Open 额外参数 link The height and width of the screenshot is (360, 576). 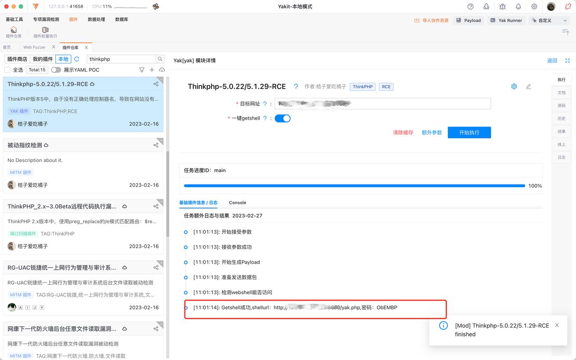[x=432, y=132]
